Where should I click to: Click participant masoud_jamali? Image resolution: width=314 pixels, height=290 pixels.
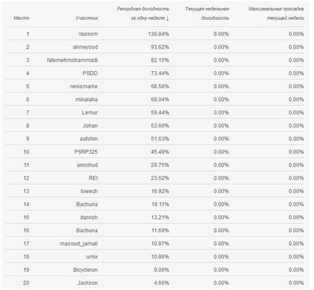coord(79,243)
